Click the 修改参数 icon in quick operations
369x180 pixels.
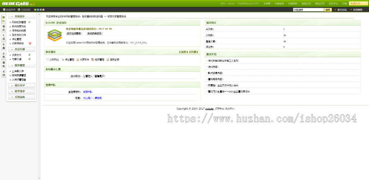click(108, 60)
